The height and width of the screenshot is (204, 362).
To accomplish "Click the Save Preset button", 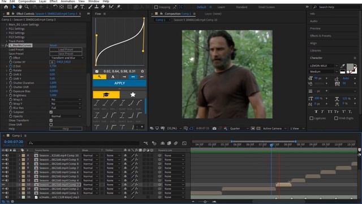I will [x=66, y=54].
